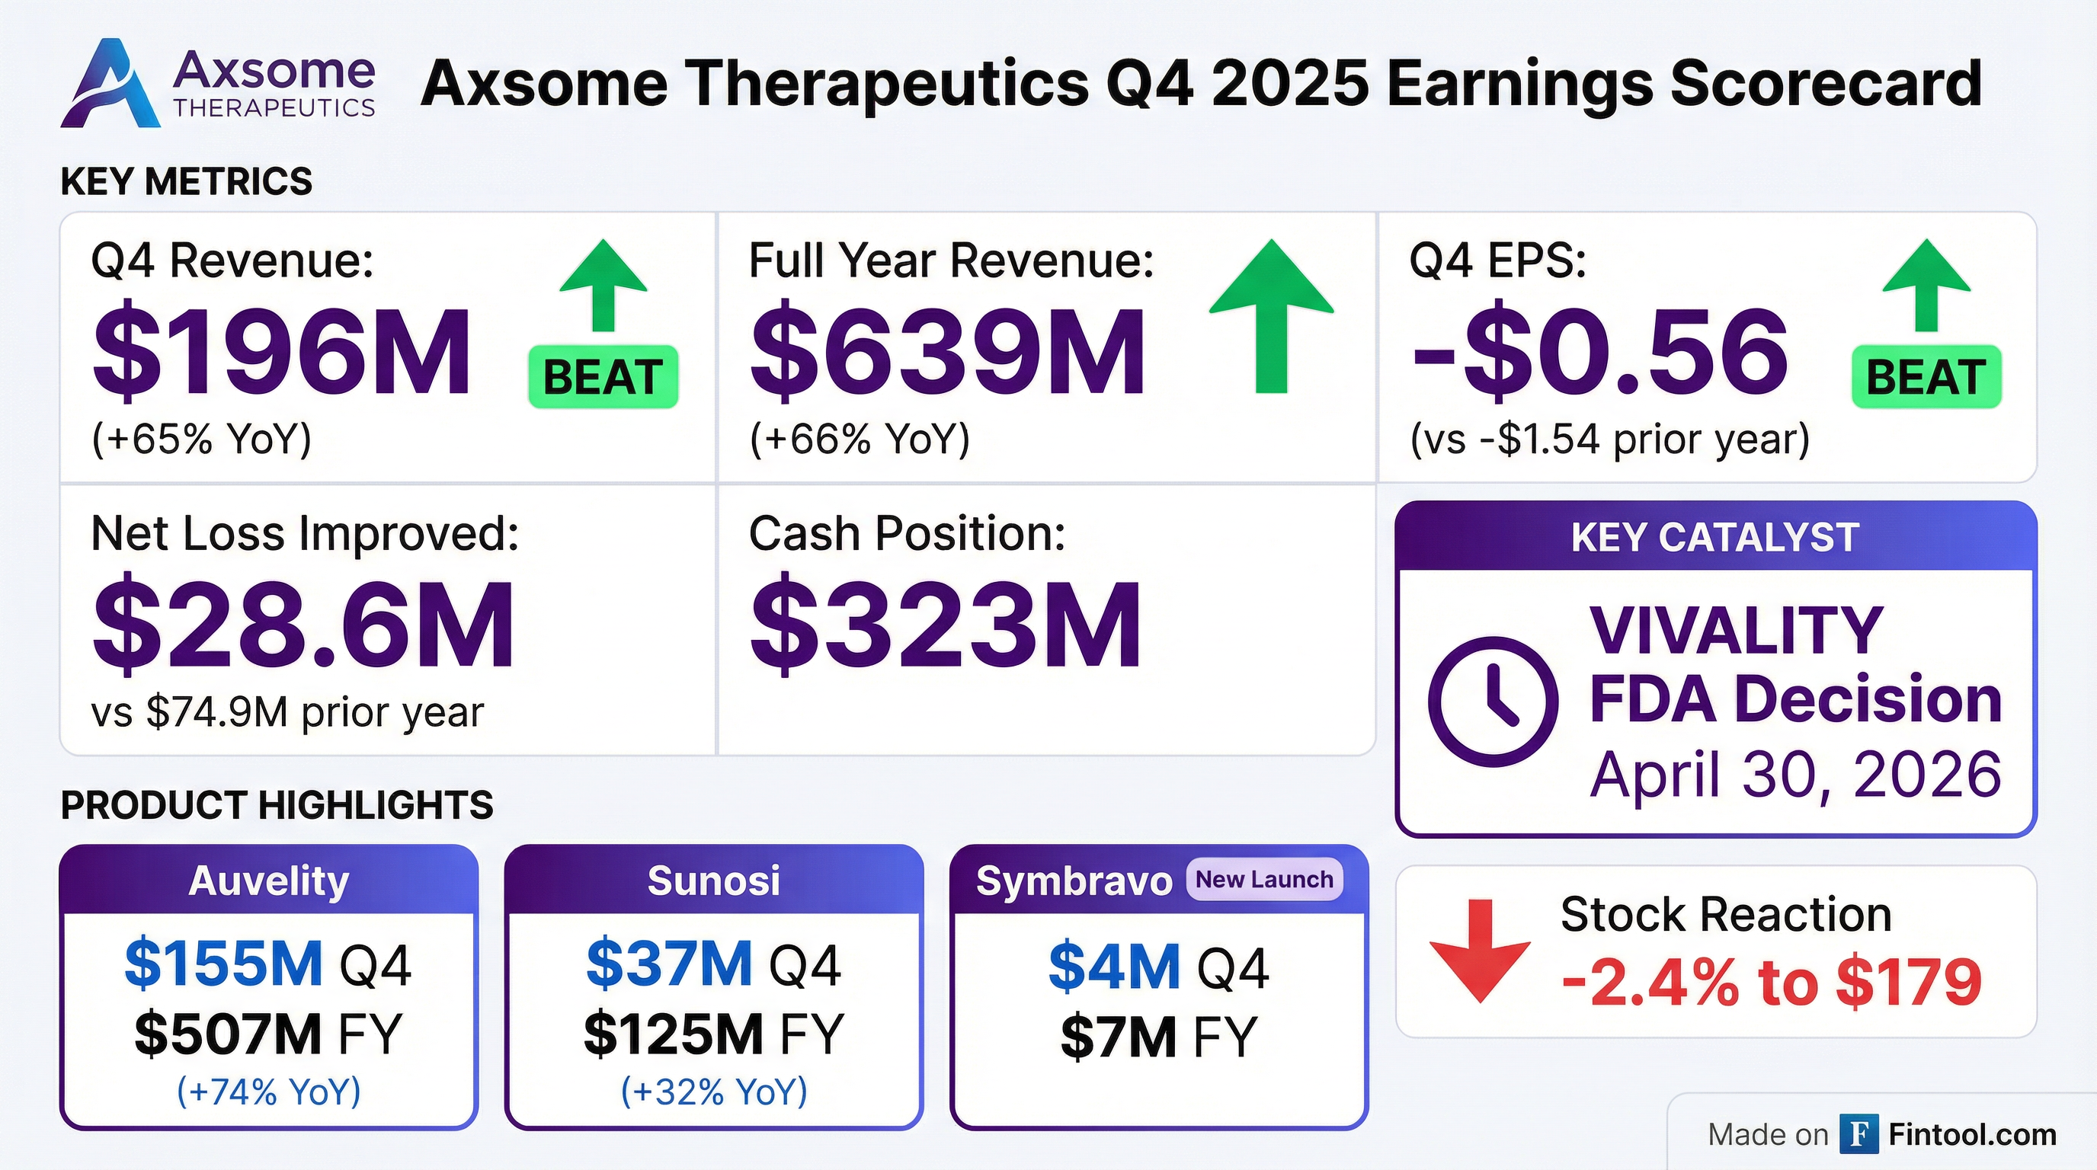
Task: Click the Axsome Therapeutics logo icon
Action: tap(110, 85)
